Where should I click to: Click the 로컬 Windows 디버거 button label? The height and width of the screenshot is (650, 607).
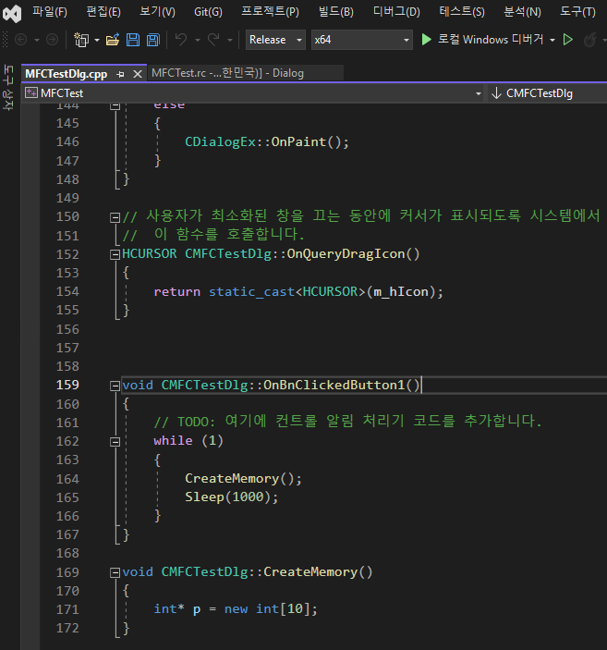click(x=491, y=40)
